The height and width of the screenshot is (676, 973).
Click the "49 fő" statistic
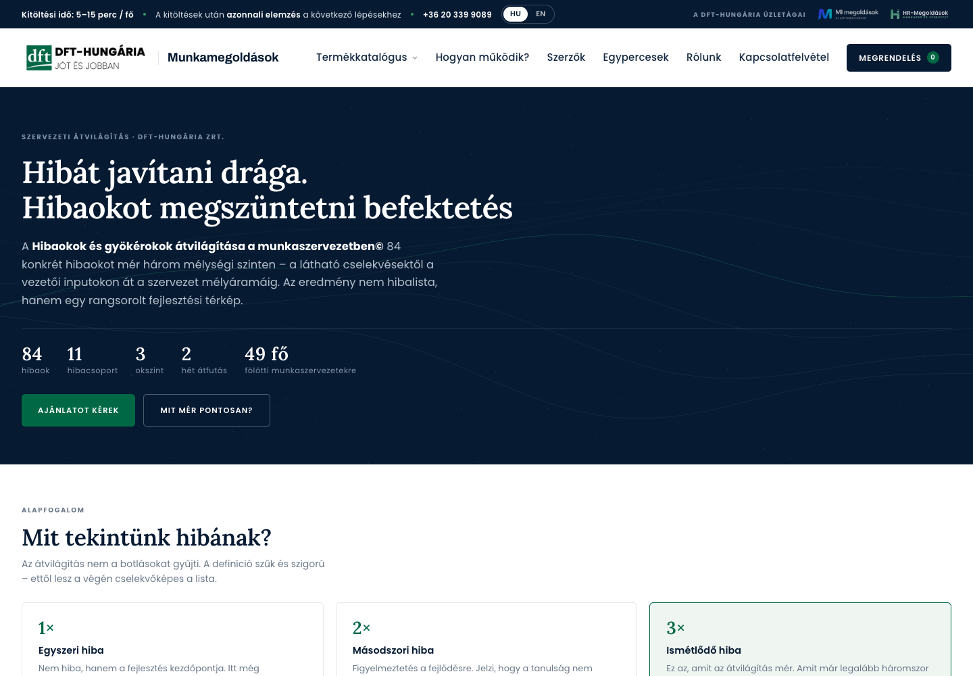(301, 360)
